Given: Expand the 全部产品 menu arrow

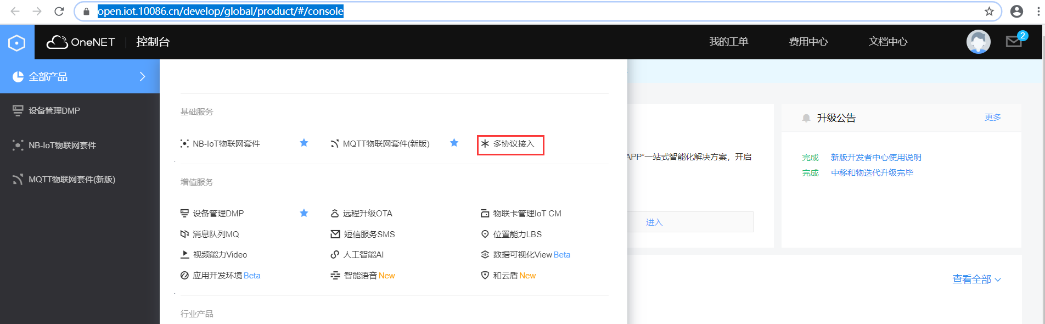Looking at the screenshot, I should coord(142,77).
